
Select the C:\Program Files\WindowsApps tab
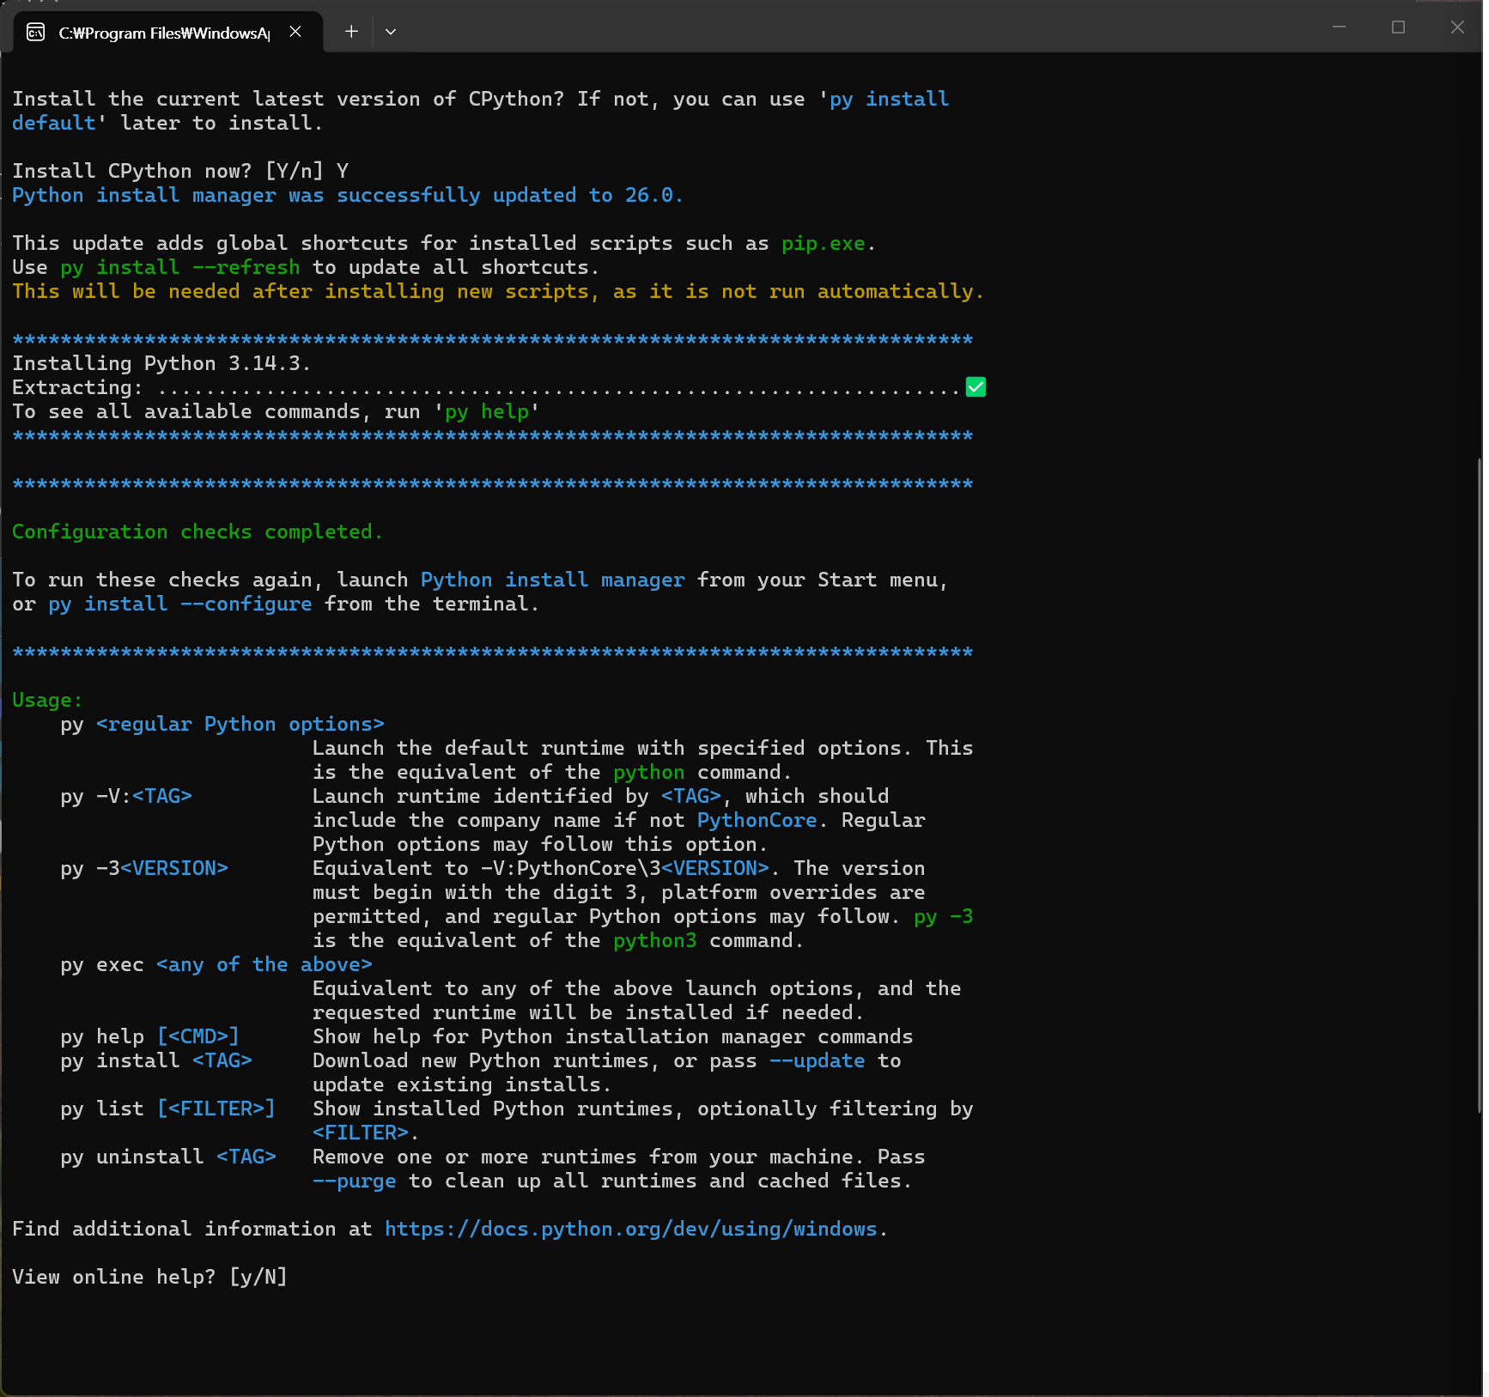coord(168,32)
